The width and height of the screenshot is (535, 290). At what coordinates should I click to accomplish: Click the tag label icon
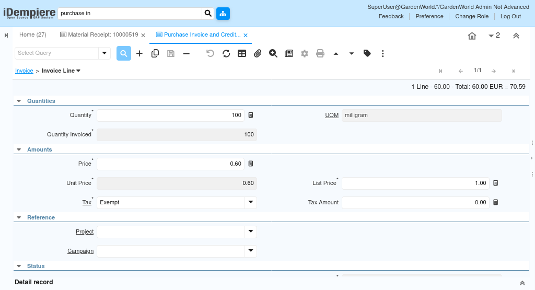(x=367, y=54)
